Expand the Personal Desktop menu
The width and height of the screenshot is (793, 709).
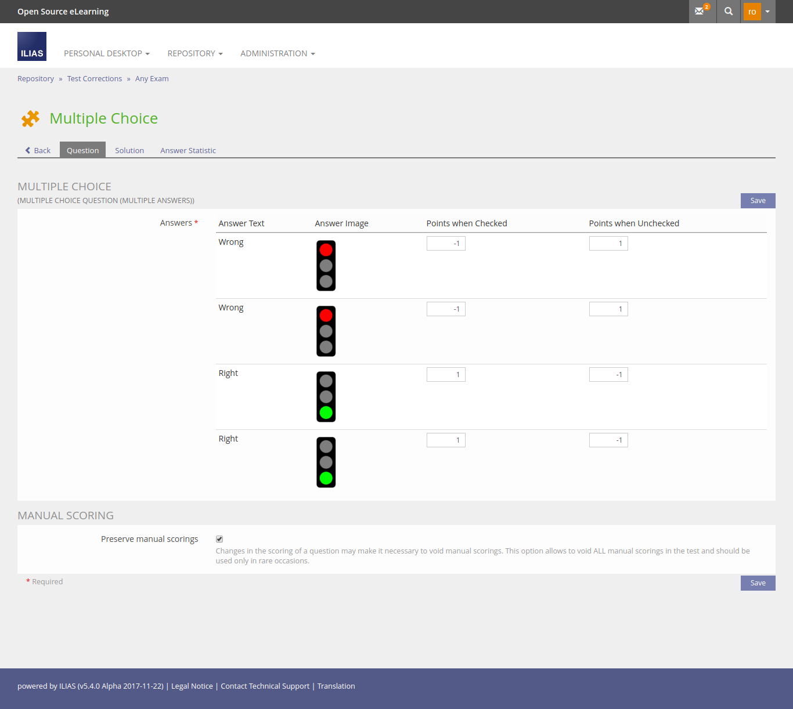(x=107, y=53)
